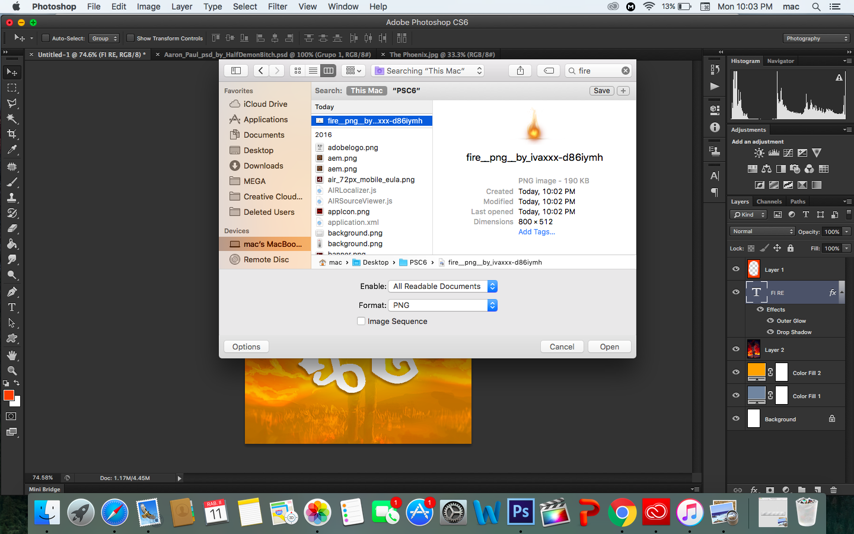Image resolution: width=854 pixels, height=534 pixels.
Task: Toggle Show Transform Controls checkbox
Action: [130, 39]
